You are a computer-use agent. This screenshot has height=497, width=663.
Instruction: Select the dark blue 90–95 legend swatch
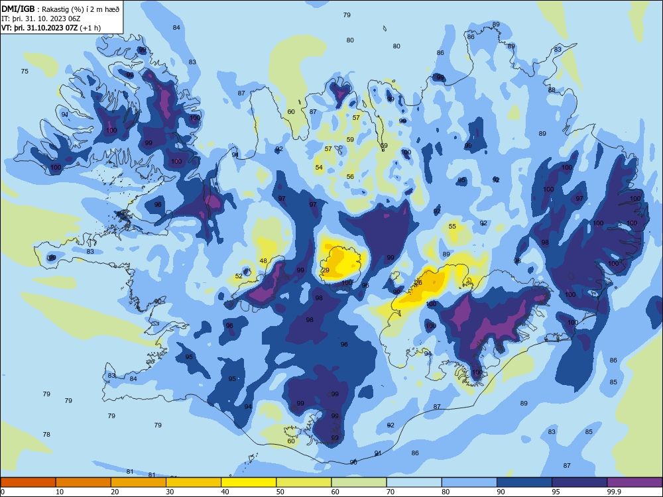tap(524, 482)
